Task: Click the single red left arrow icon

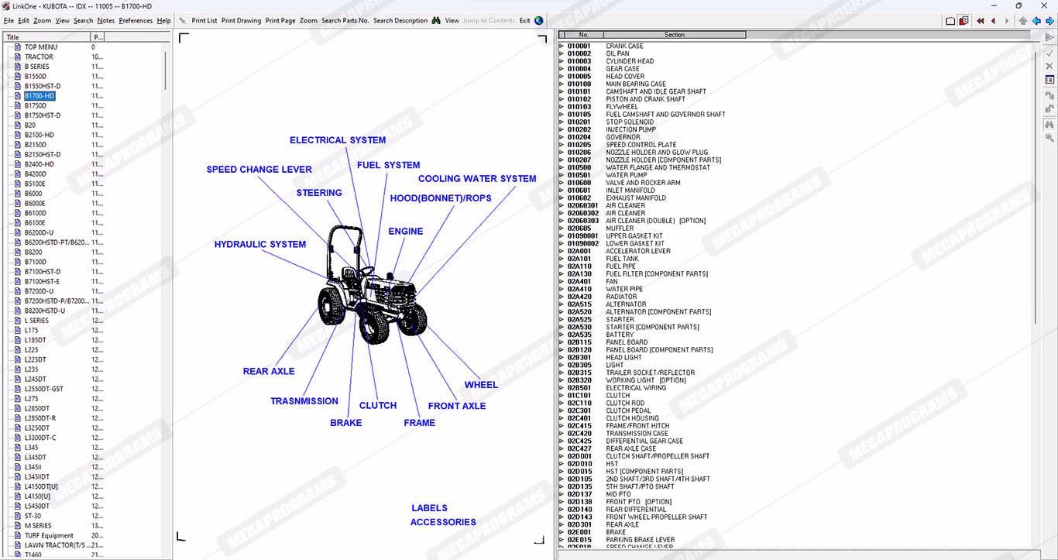Action: (993, 21)
